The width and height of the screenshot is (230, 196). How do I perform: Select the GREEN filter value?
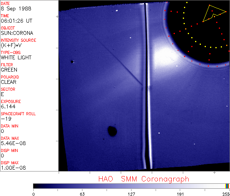click(9, 70)
